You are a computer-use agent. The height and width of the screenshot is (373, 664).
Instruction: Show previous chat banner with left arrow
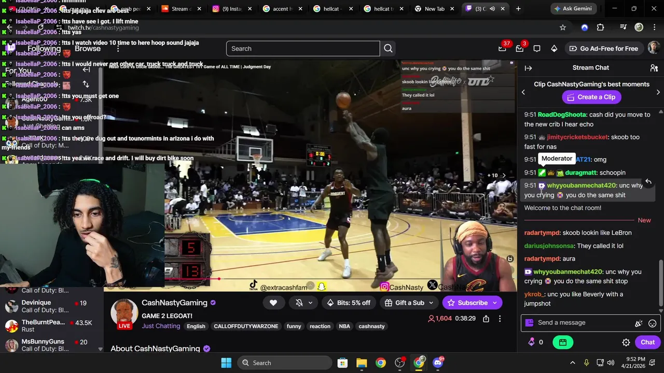[x=523, y=92]
